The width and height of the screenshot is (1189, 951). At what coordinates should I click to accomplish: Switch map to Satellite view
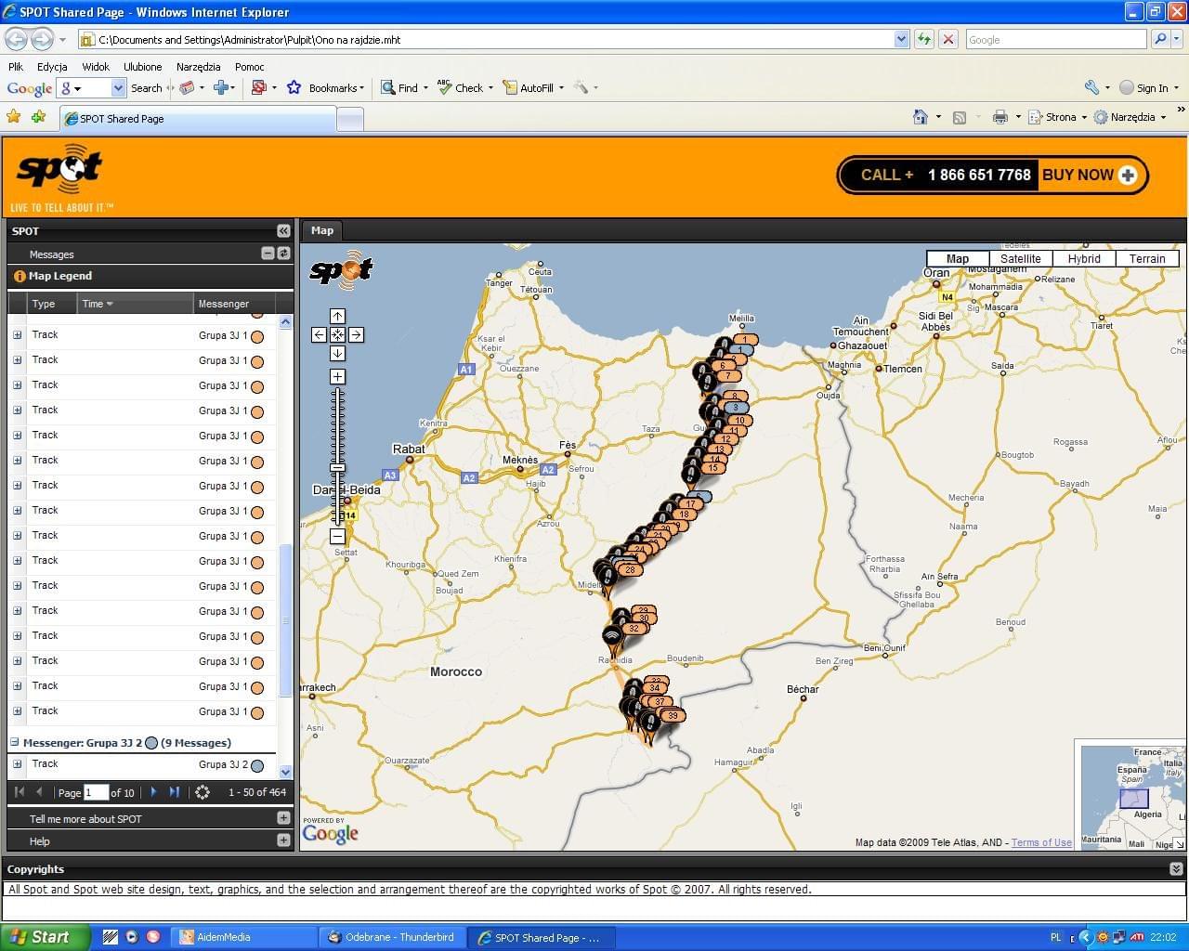pos(1021,259)
